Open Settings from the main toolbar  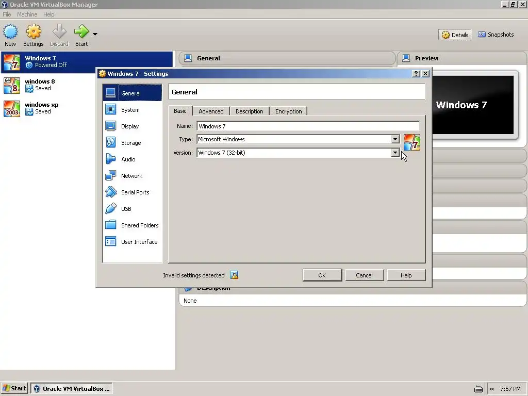click(x=34, y=35)
